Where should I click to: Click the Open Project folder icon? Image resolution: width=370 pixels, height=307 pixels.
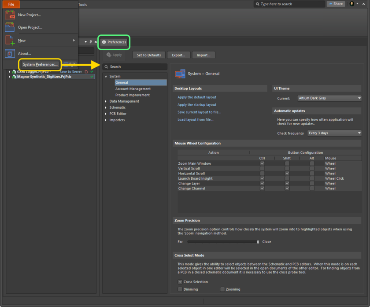pos(10,27)
